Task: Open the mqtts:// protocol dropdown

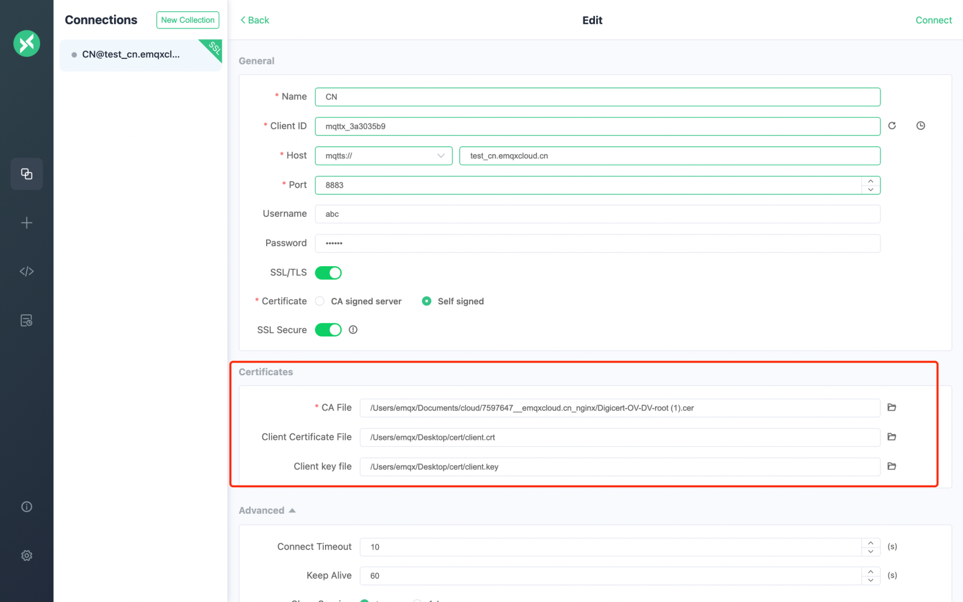Action: (383, 156)
